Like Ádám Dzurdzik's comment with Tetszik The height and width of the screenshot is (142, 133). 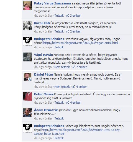click(59, 118)
